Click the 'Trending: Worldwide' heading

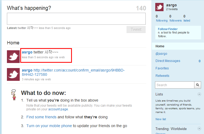click(171, 129)
